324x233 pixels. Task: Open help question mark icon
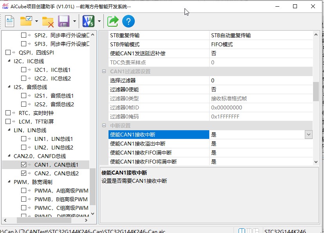tap(129, 21)
